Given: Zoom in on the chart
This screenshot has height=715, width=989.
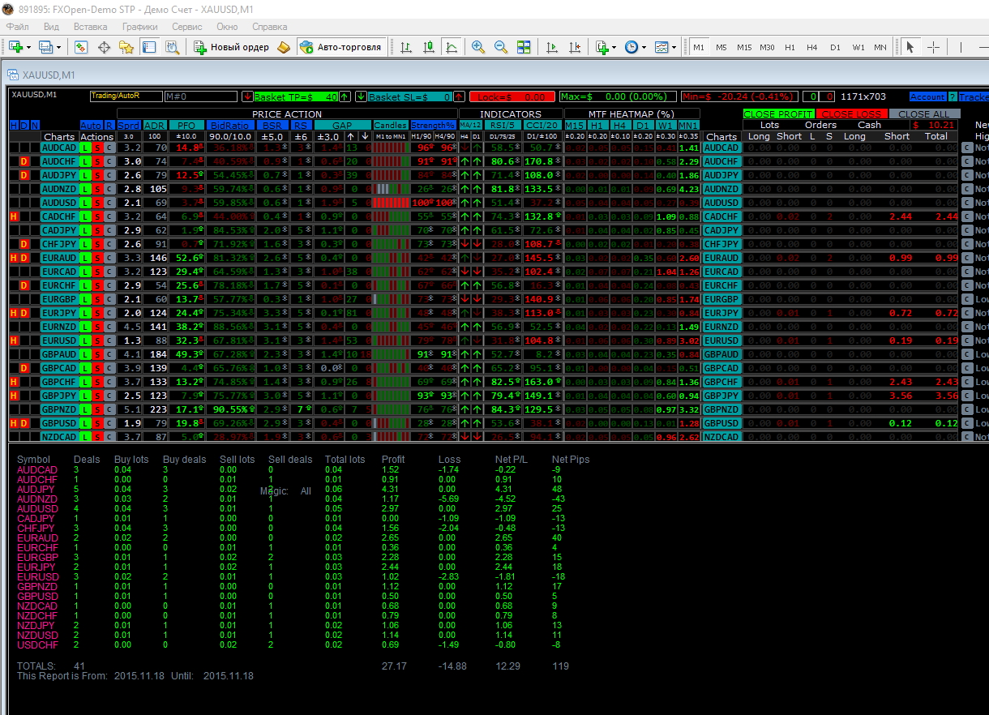Looking at the screenshot, I should (478, 47).
